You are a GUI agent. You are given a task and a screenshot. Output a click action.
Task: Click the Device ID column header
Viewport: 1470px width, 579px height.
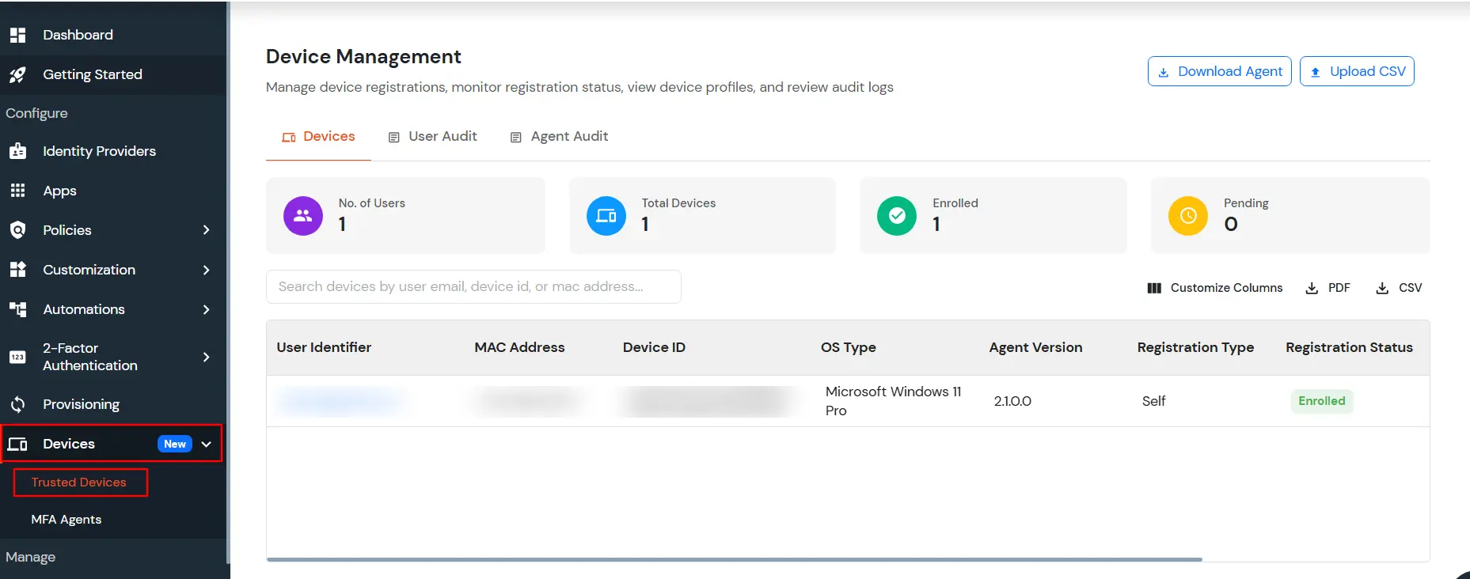point(654,347)
